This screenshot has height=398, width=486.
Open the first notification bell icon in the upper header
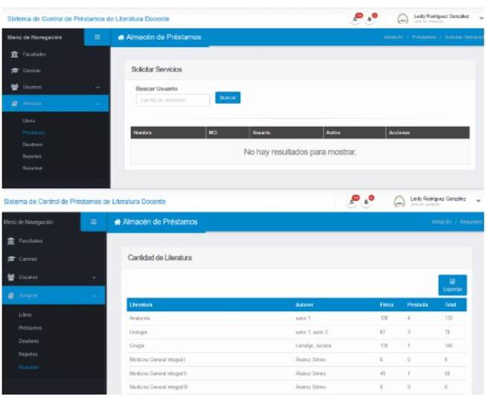pyautogui.click(x=357, y=17)
